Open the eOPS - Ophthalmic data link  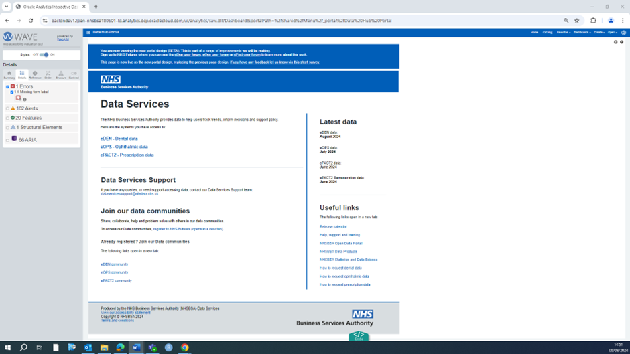pos(124,147)
